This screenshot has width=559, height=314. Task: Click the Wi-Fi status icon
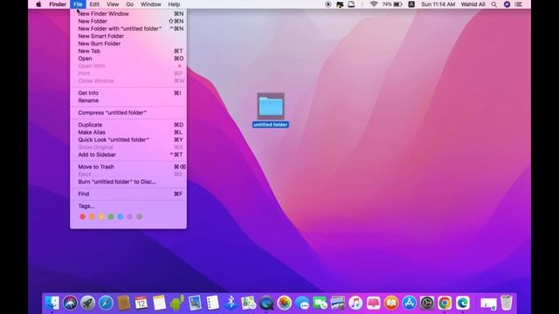coord(374,4)
